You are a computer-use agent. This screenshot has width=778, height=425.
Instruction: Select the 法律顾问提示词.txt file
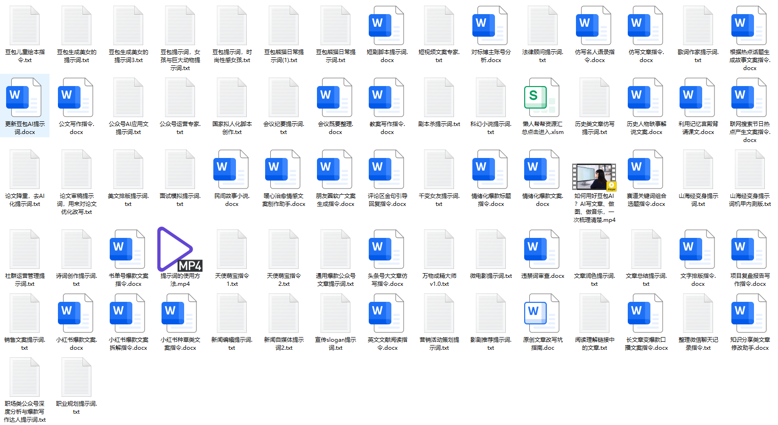point(542,26)
